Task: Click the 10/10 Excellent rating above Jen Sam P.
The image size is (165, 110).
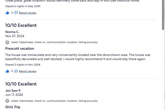Action: pyautogui.click(x=21, y=84)
